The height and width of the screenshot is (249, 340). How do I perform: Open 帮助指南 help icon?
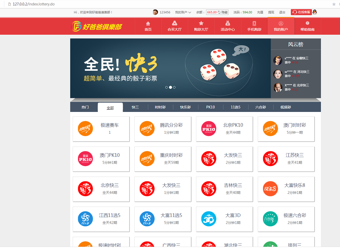(307, 24)
